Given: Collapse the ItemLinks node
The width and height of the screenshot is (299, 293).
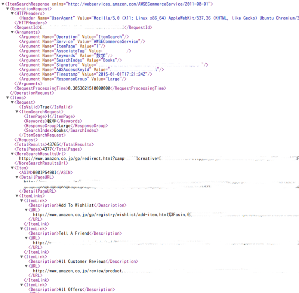Looking at the screenshot, I should pyautogui.click(x=17, y=196).
